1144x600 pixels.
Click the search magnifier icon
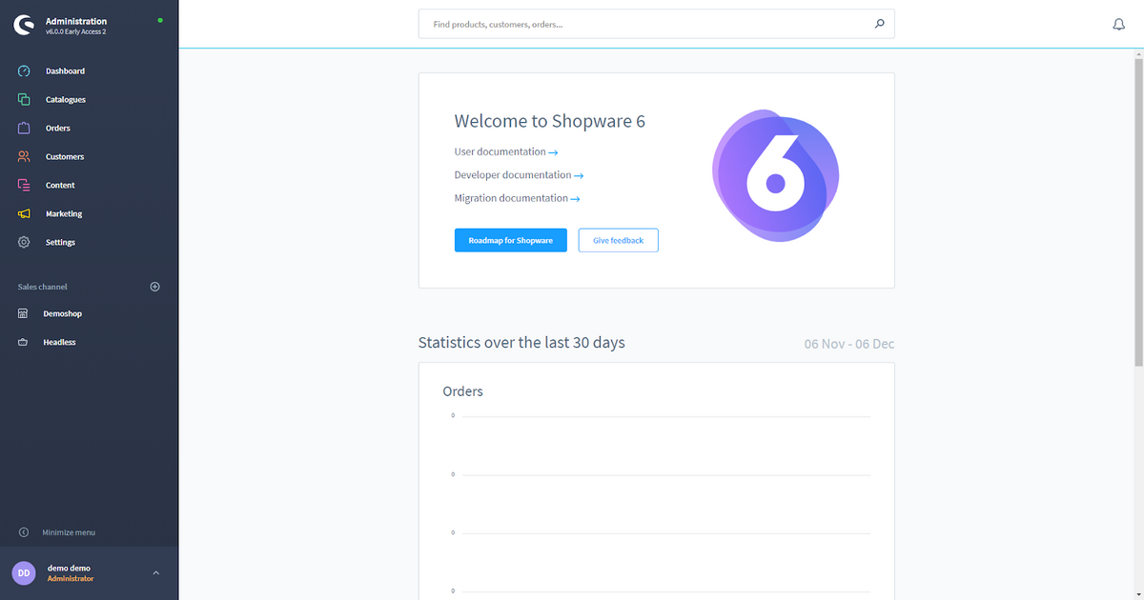click(x=879, y=24)
